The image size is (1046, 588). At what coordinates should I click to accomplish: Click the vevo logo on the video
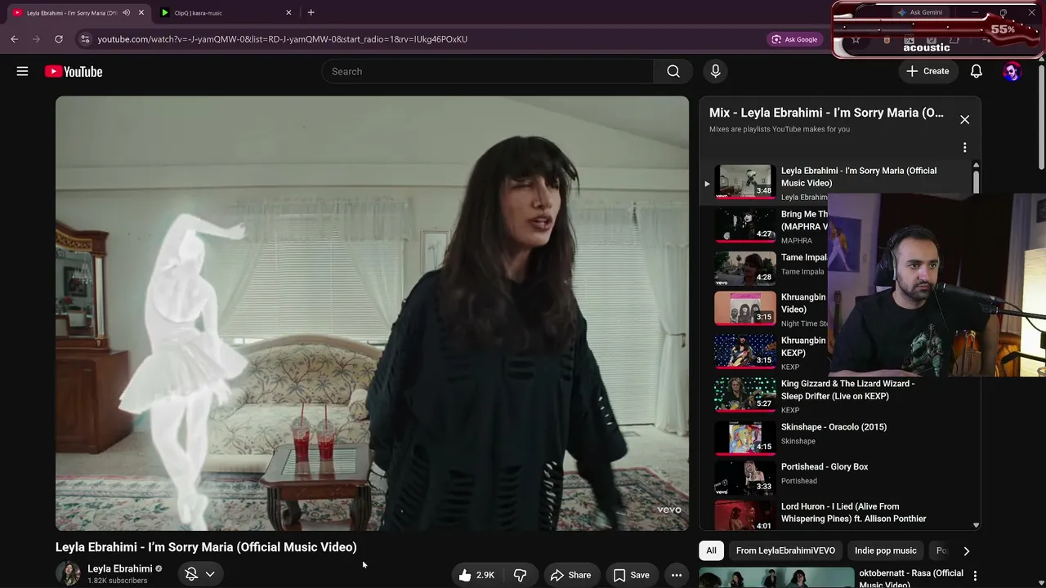(669, 510)
